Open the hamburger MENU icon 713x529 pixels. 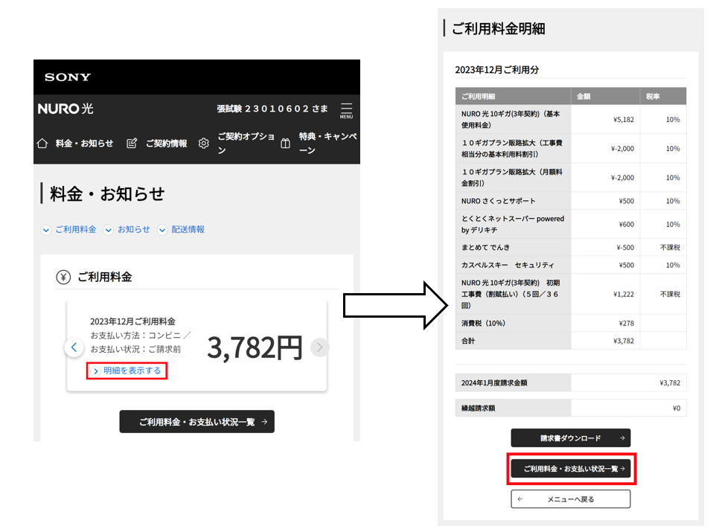click(346, 109)
